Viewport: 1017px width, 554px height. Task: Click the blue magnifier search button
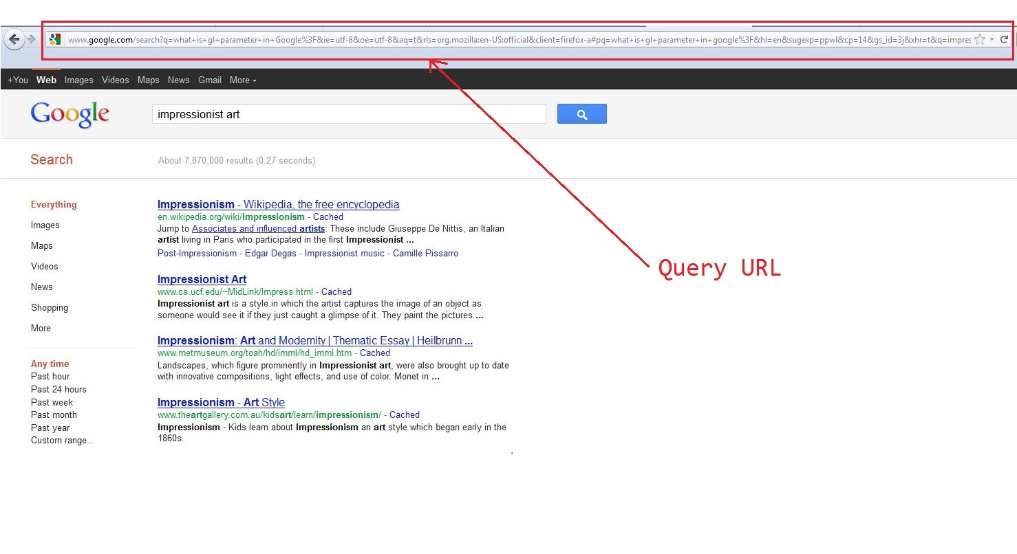(582, 114)
